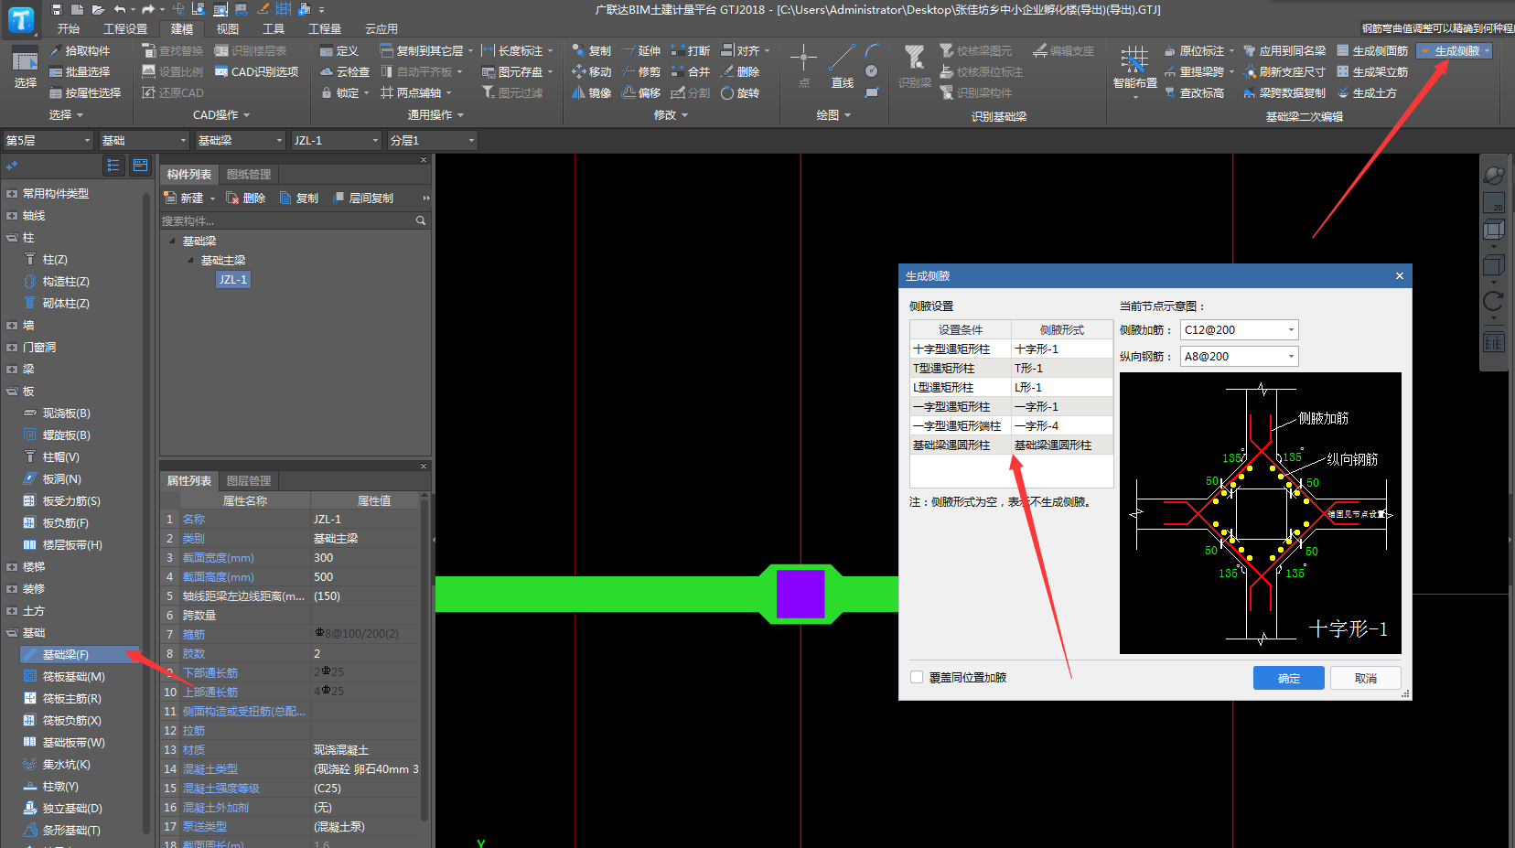Click 生成土方 tool
The image size is (1515, 848).
tap(1367, 93)
